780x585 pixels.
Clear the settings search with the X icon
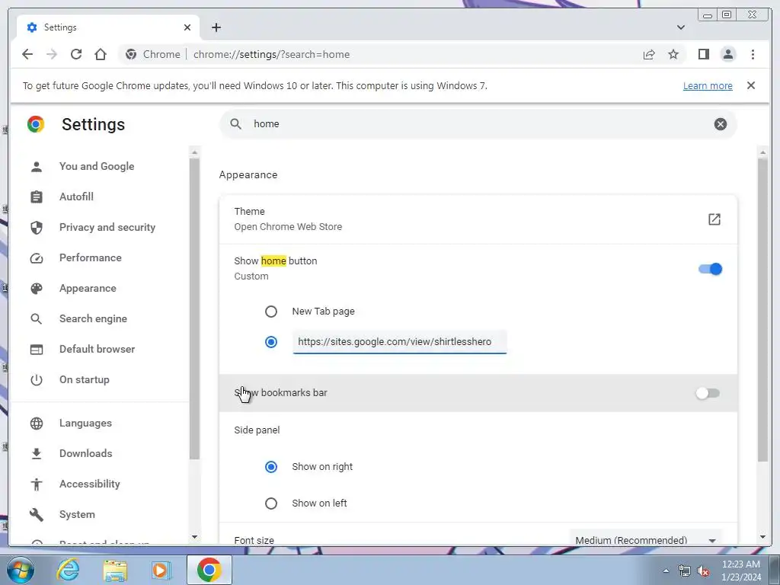point(720,124)
